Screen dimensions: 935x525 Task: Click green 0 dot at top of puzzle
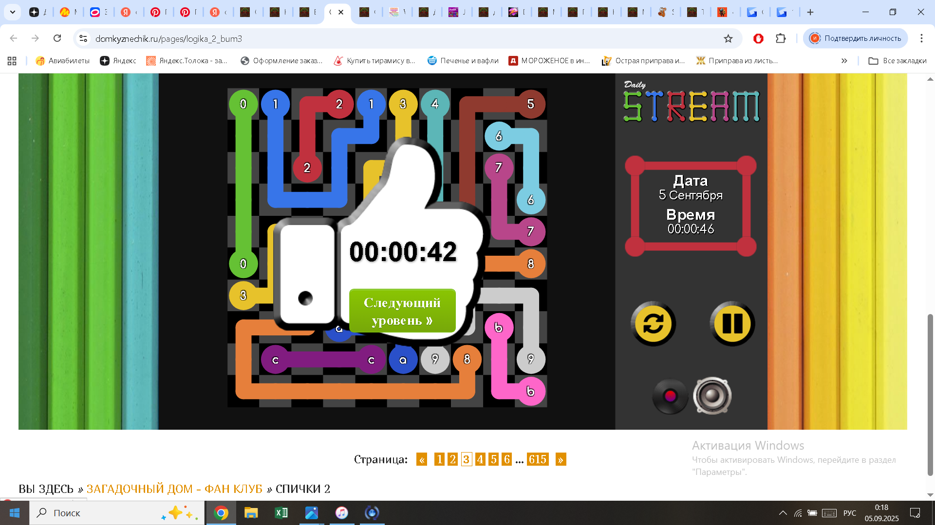click(243, 104)
